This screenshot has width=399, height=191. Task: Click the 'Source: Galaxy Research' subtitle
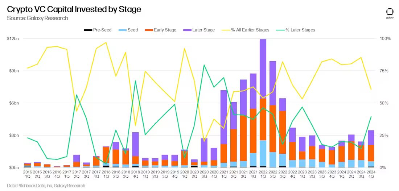(x=37, y=18)
